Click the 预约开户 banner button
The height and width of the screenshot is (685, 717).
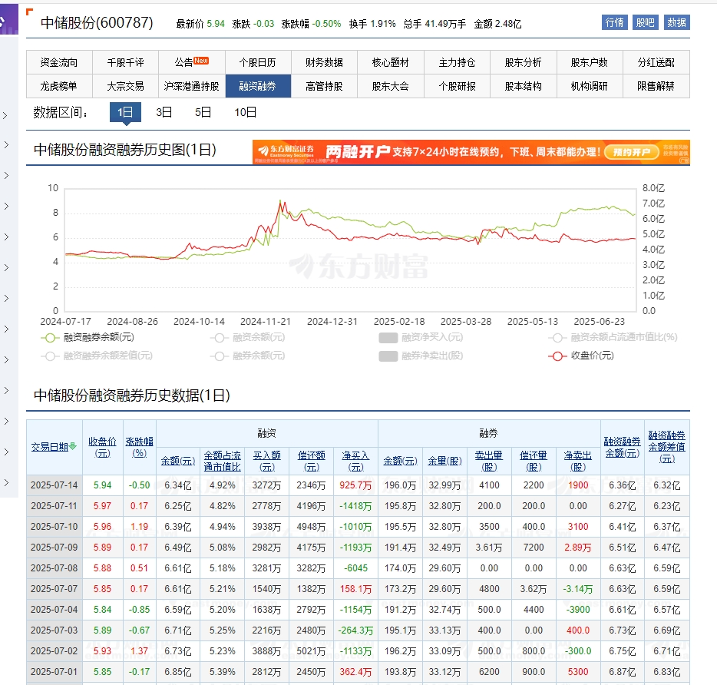[632, 152]
